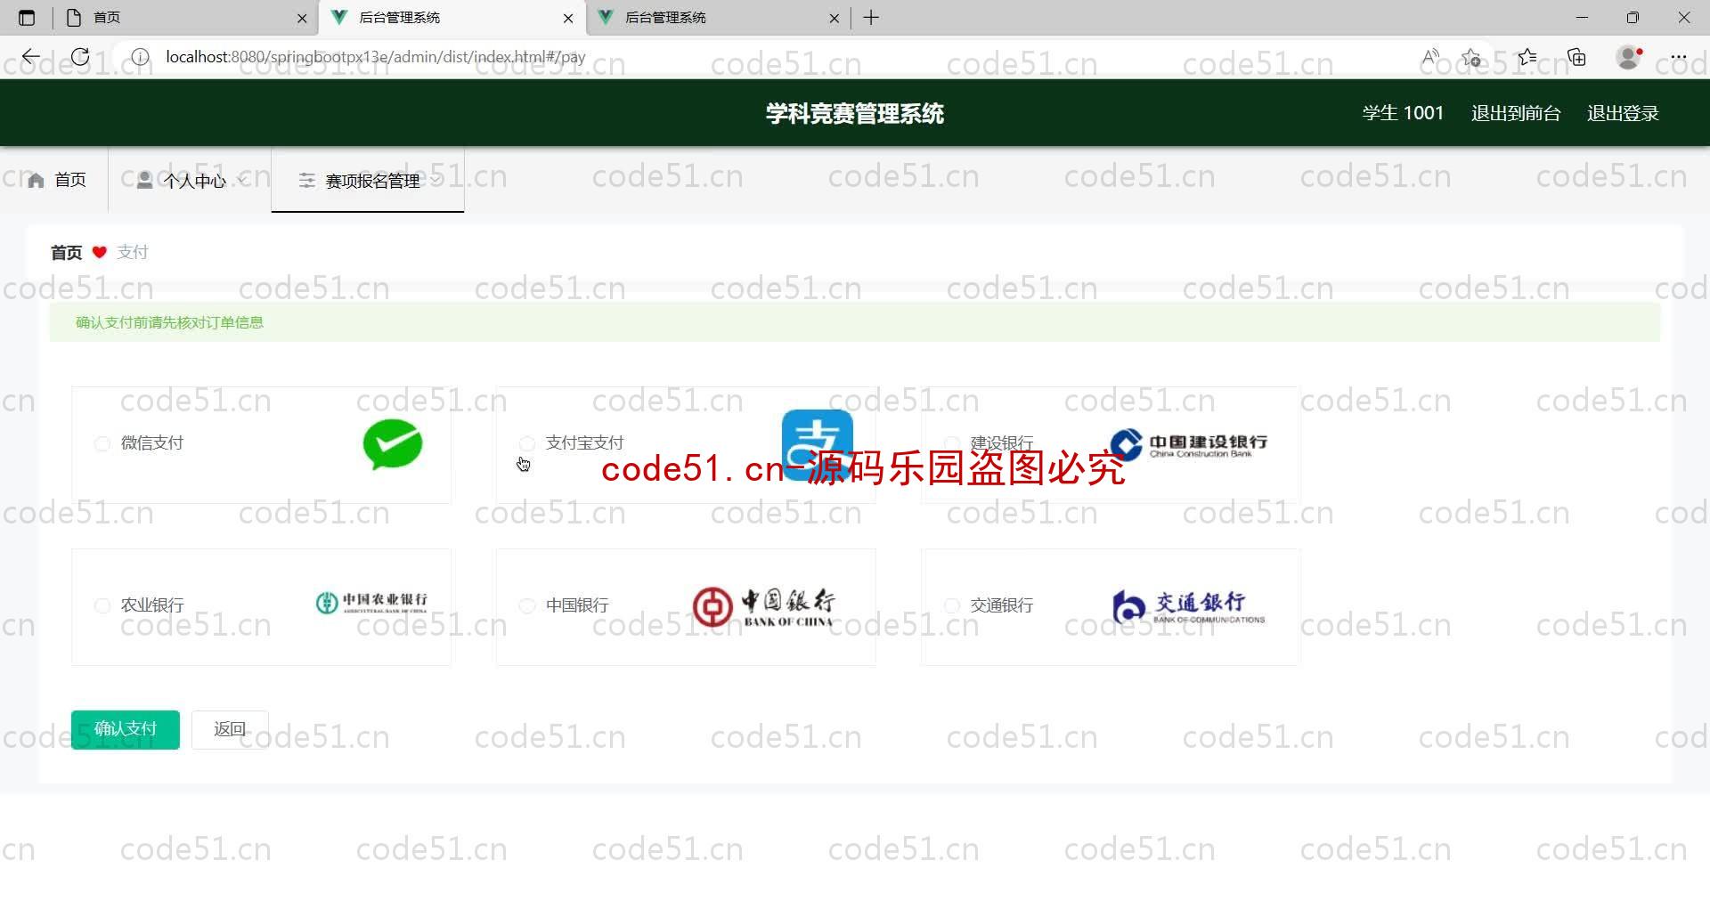Click the browser refresh icon
Image resolution: width=1710 pixels, height=917 pixels.
point(80,57)
